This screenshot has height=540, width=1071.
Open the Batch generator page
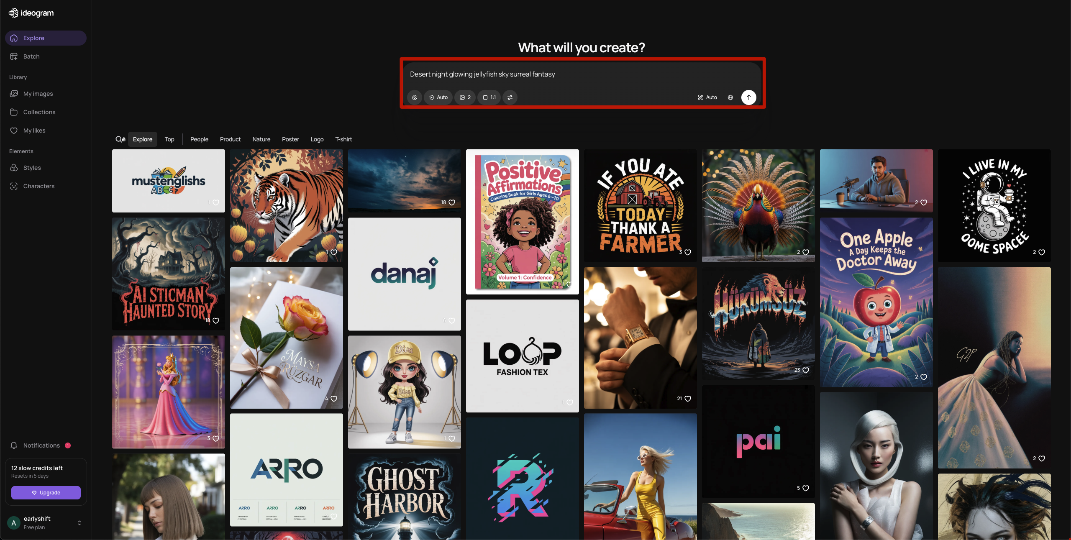31,56
